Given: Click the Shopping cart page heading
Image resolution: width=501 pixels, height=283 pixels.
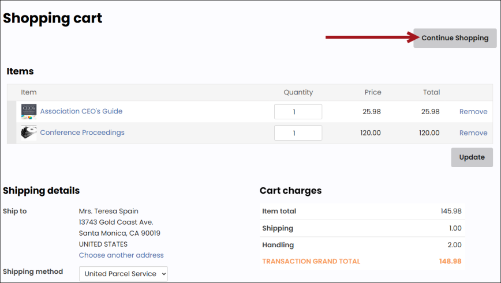Looking at the screenshot, I should point(53,18).
